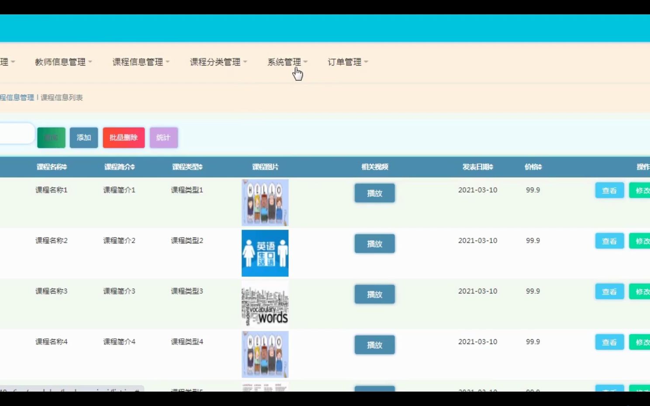650x406 pixels.
Task: Click the 课程名称2 cell
Action: click(x=52, y=241)
